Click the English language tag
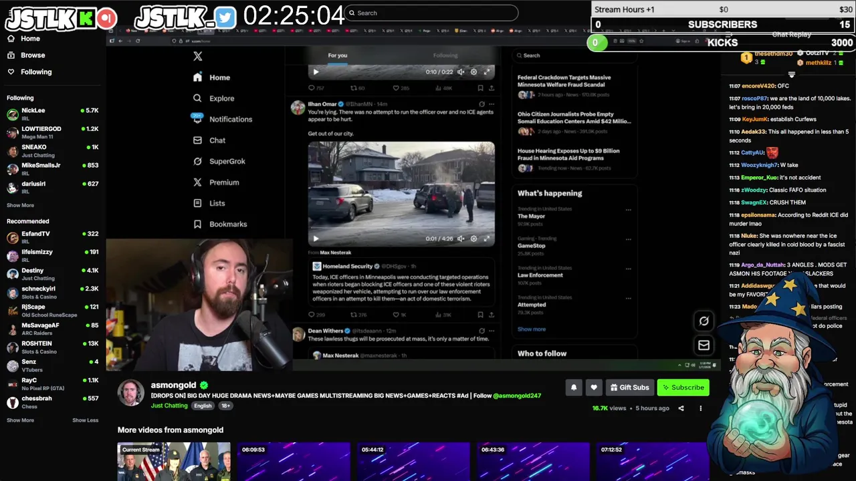 (x=203, y=406)
